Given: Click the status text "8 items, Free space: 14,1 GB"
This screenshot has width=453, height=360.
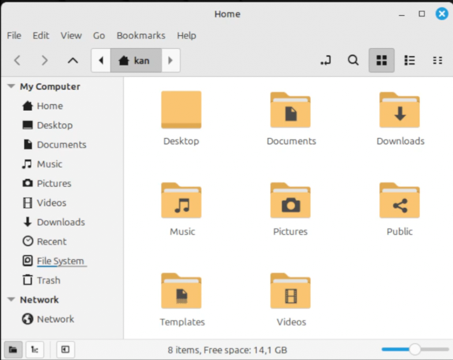Looking at the screenshot, I should tap(227, 350).
